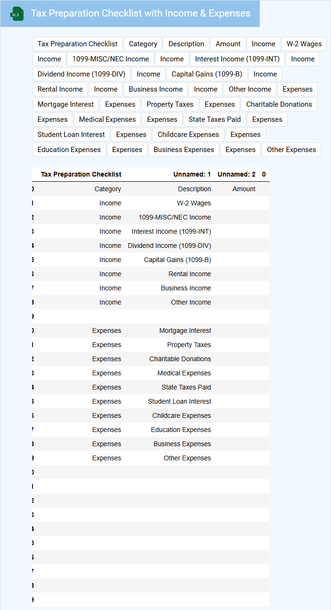Click the Tax Preparation Checklist column header
The height and width of the screenshot is (610, 331).
(81, 174)
